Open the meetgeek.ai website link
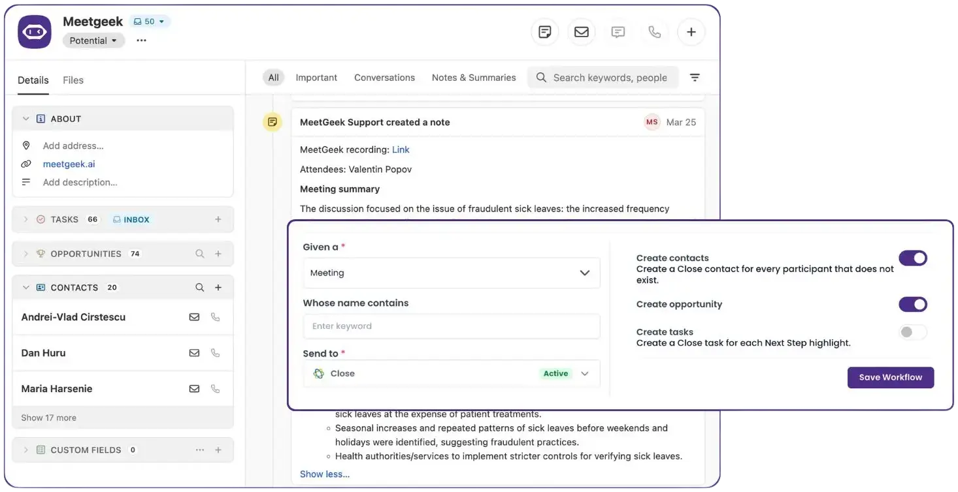This screenshot has height=492, width=958. (x=69, y=164)
